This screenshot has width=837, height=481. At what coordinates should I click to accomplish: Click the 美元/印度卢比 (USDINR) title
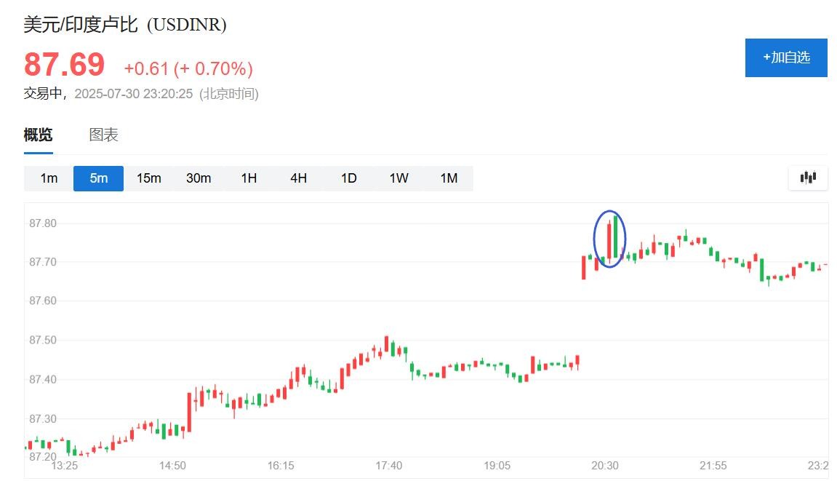(125, 25)
